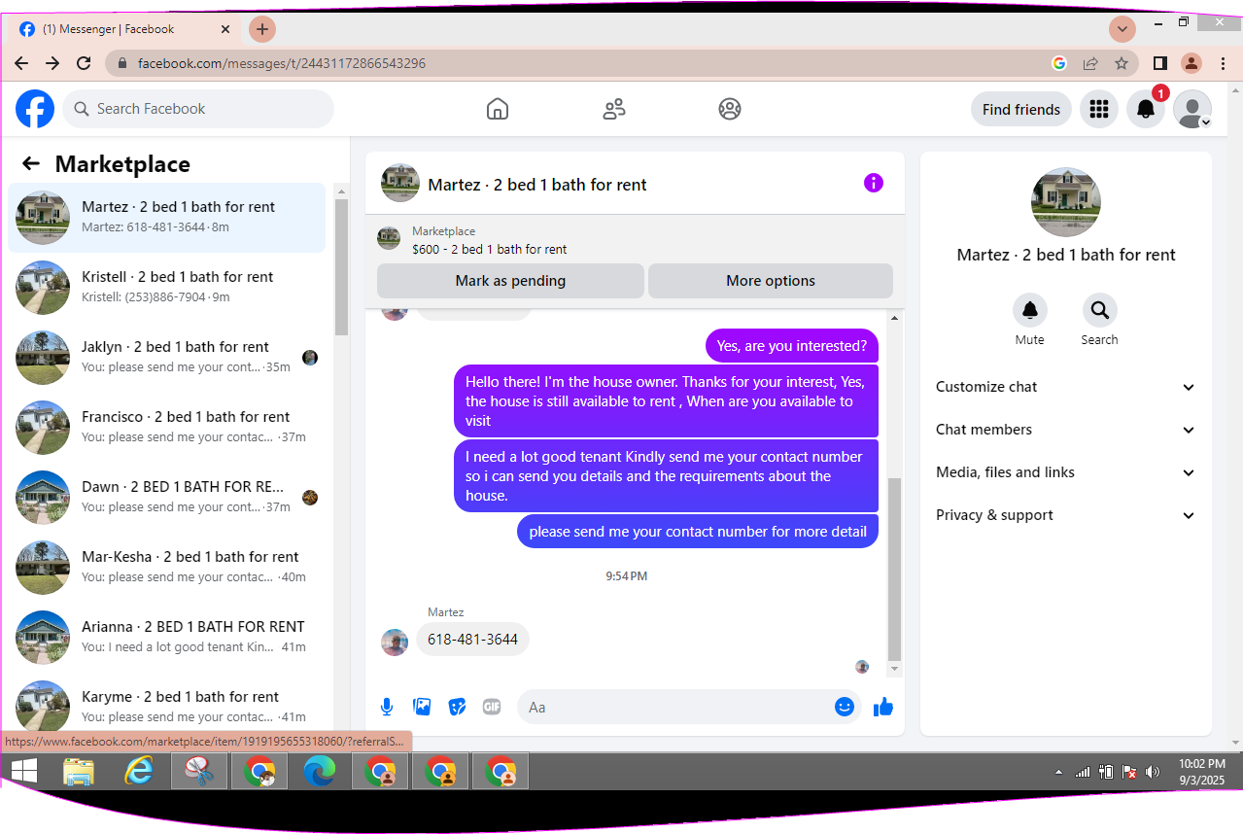The width and height of the screenshot is (1243, 834).
Task: Open Microsoft Edge from taskbar
Action: tap(320, 772)
